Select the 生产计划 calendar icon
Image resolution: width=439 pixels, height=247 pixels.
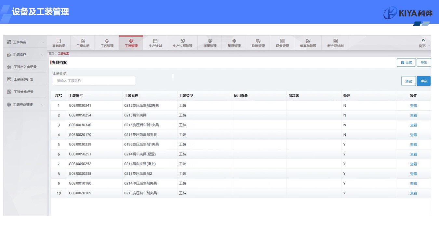(155, 41)
